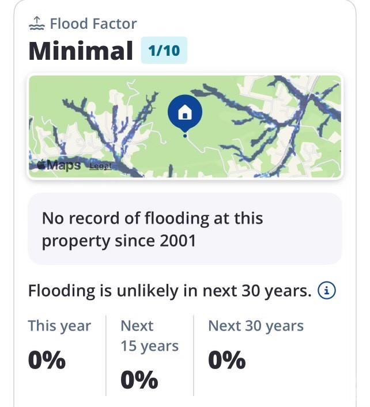Image resolution: width=370 pixels, height=407 pixels.
Task: Open the Legal link on the map
Action: click(99, 166)
